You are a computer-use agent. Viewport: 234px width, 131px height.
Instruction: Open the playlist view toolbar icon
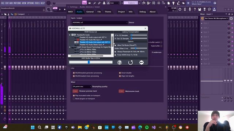tap(144, 3)
